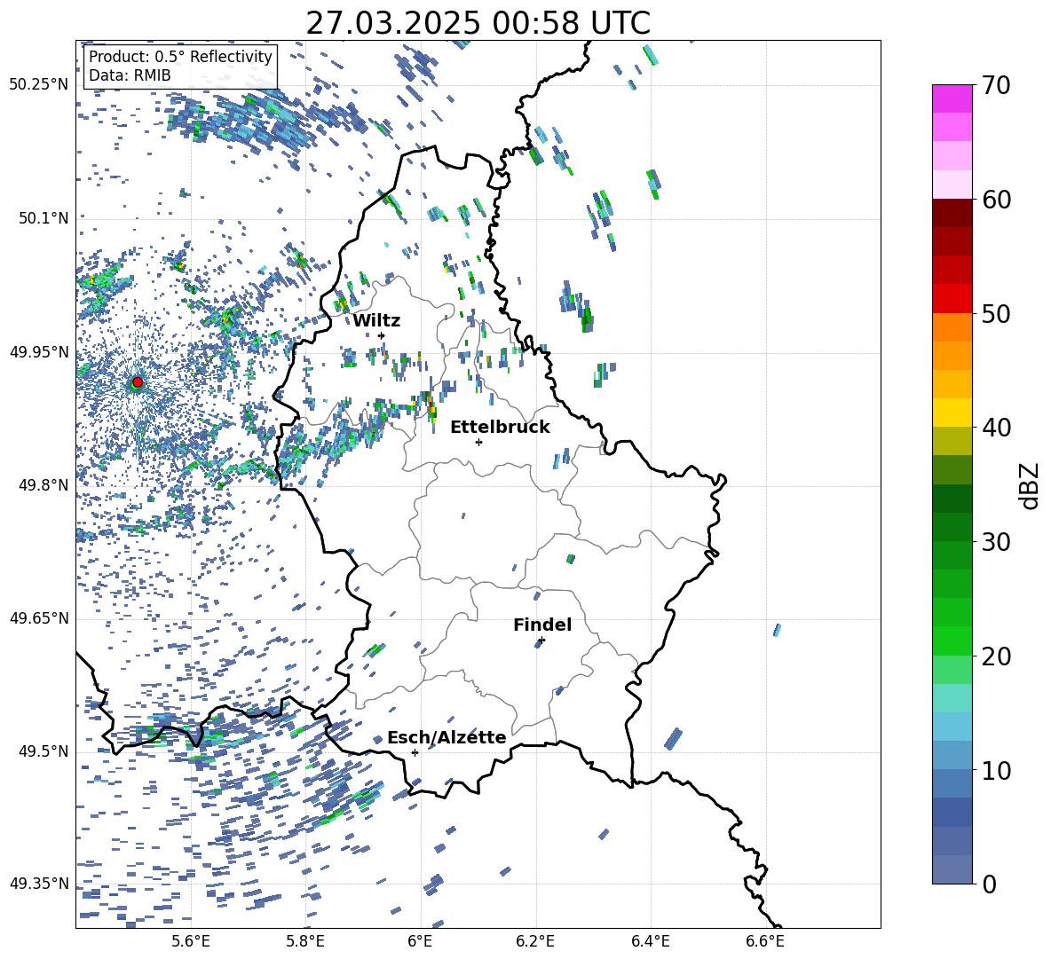Click the dark maroon colorbar segment below 60
This screenshot has height=959, width=1051.
tap(952, 213)
